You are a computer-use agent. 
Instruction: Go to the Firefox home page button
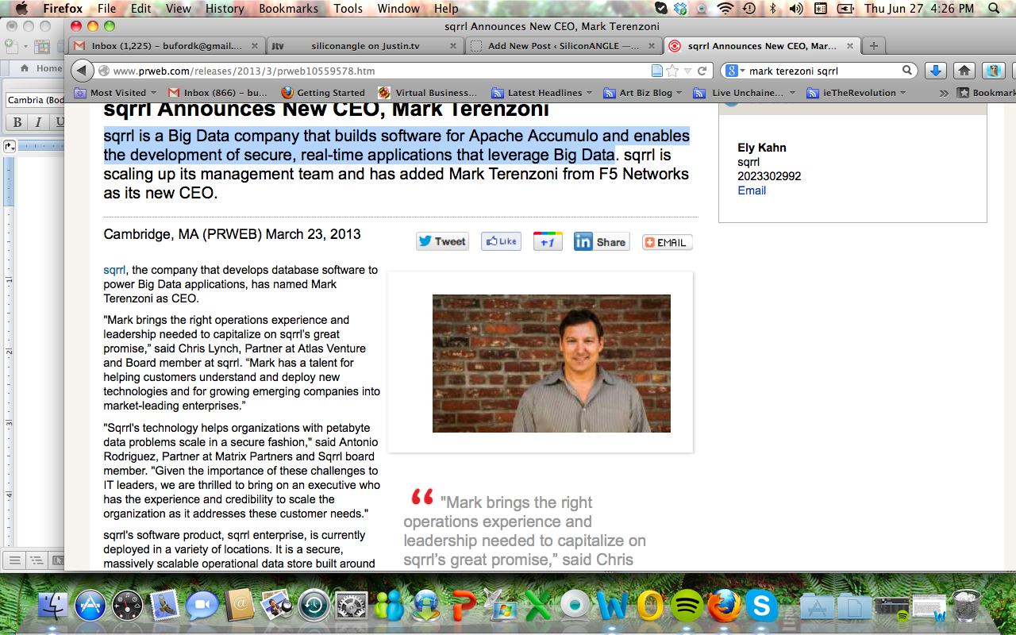coord(964,71)
